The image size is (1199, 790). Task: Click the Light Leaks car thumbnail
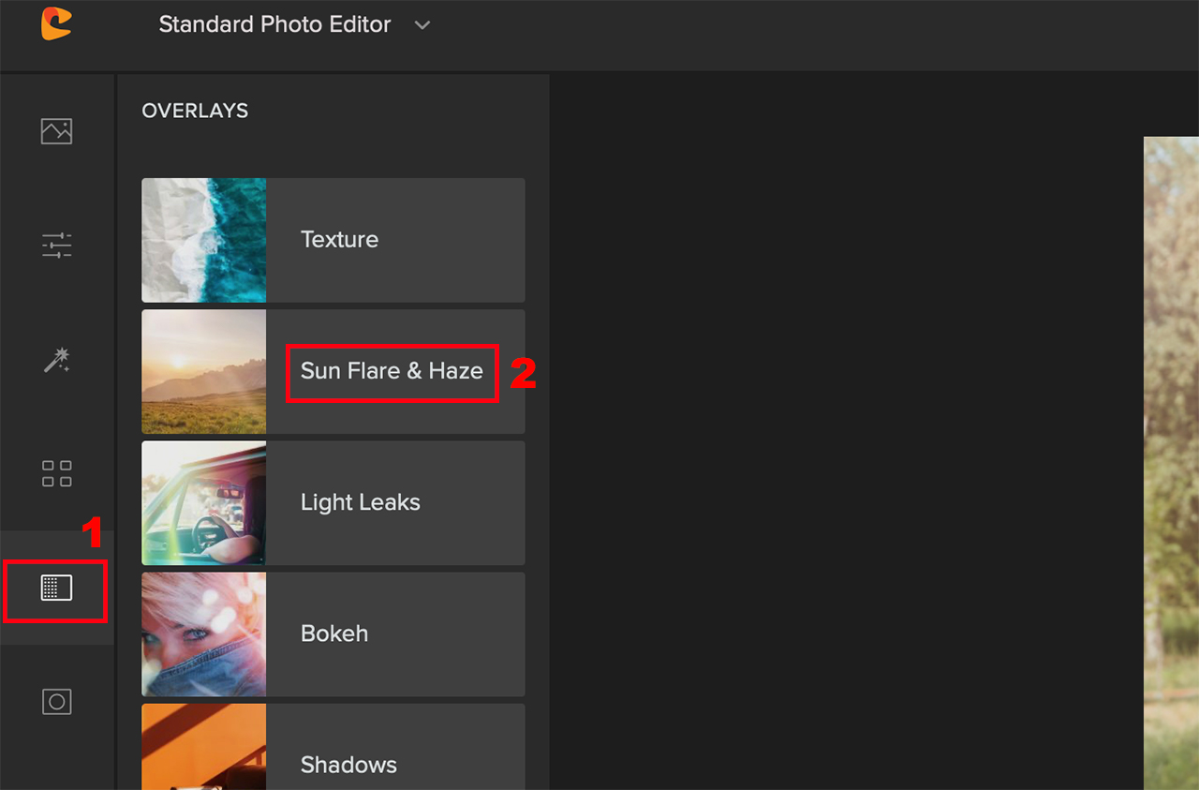click(x=204, y=502)
